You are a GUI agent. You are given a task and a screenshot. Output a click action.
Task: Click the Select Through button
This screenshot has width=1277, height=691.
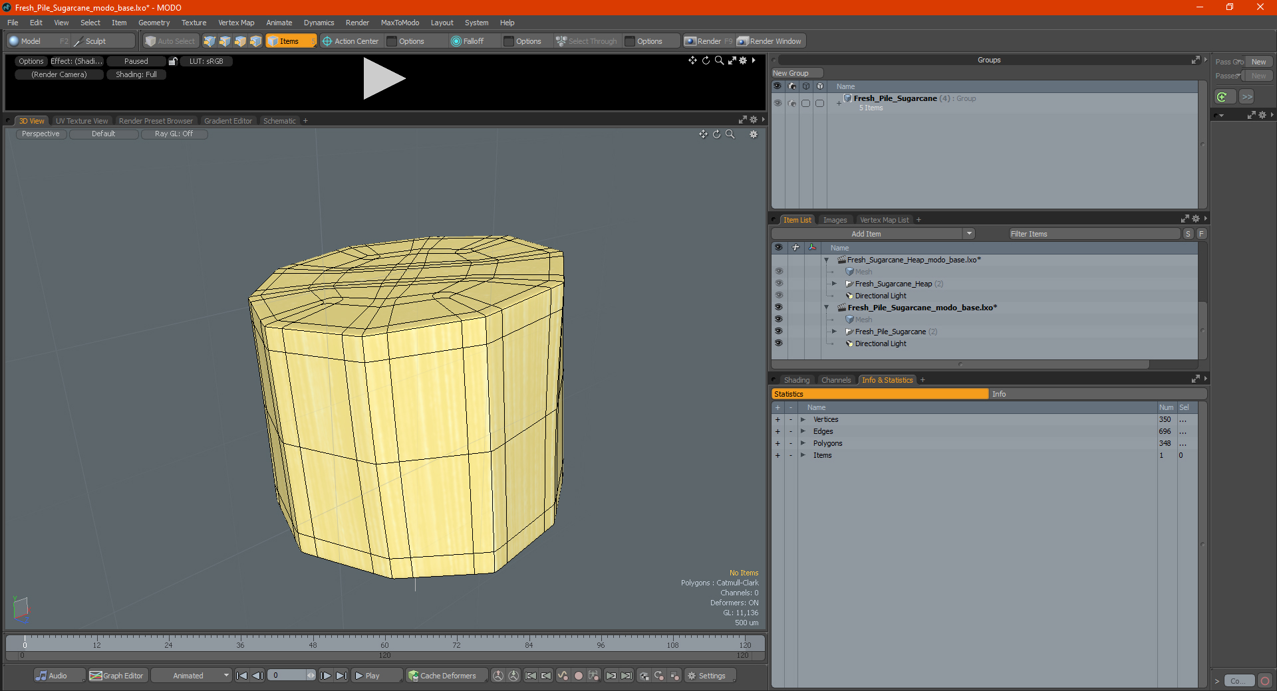587,41
